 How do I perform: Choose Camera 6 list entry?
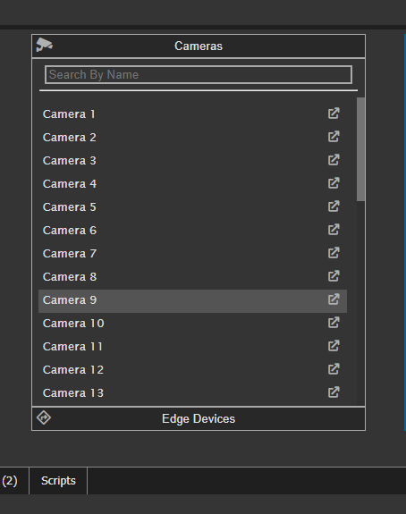point(192,231)
